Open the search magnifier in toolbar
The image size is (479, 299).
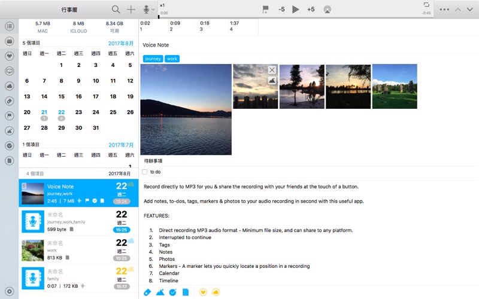tap(116, 10)
